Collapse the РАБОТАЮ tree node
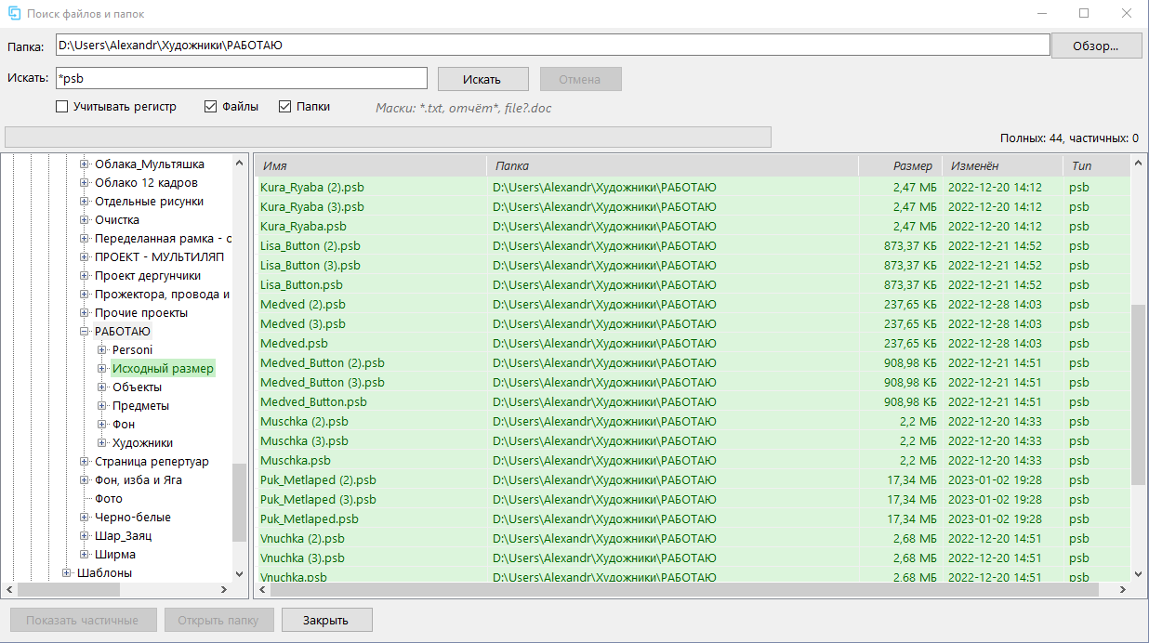The width and height of the screenshot is (1149, 643). coord(85,332)
